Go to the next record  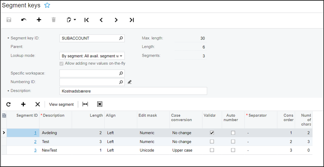tap(116, 20)
